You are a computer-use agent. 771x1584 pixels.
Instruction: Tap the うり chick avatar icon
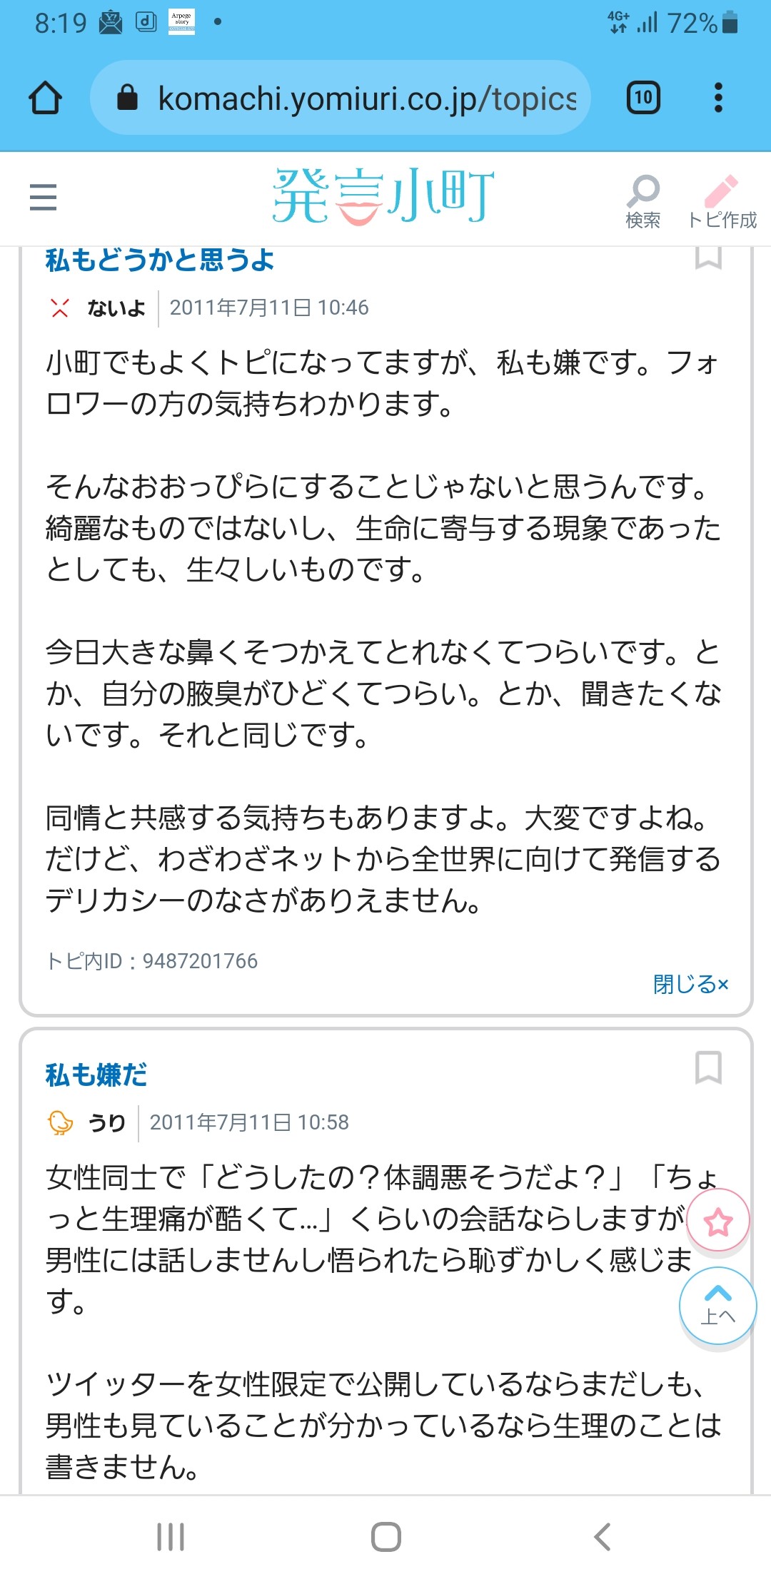coord(61,1122)
